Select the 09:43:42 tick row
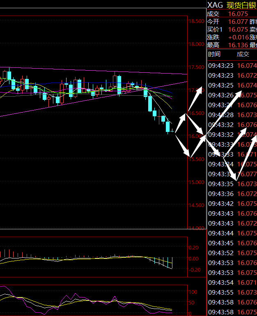Screen dimensions: 257x316 232,204
